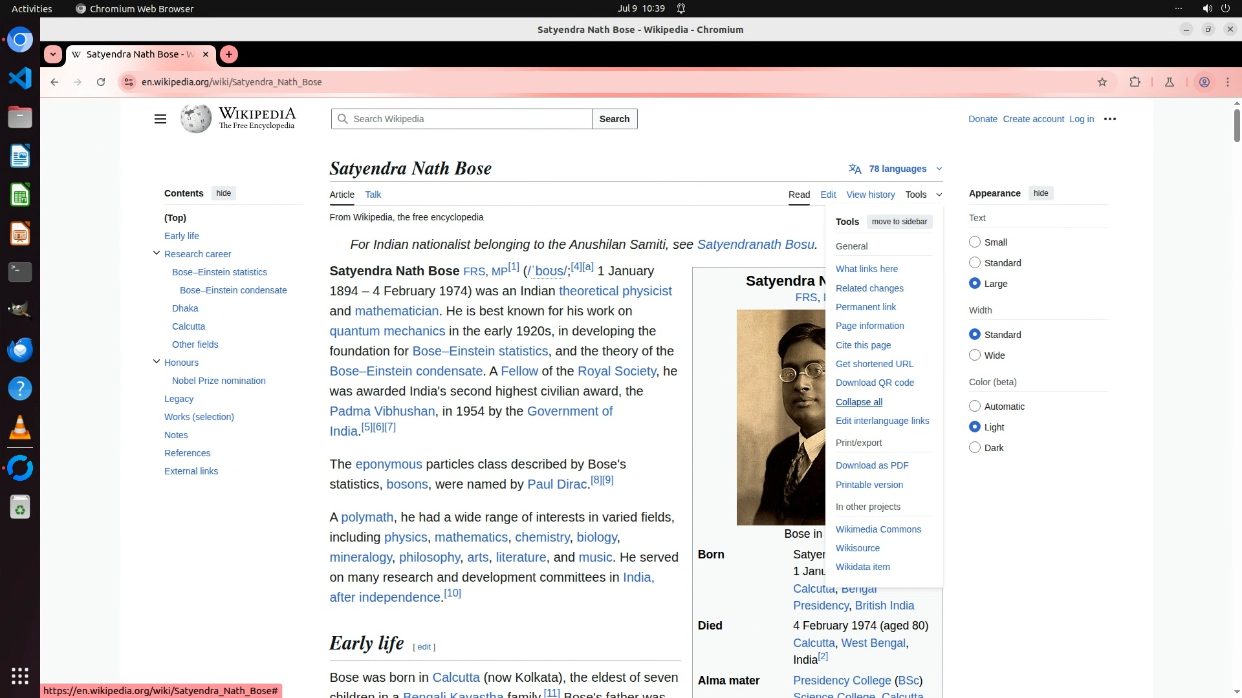Open the personal tools ellipsis menu
Image resolution: width=1242 pixels, height=698 pixels.
point(1110,119)
